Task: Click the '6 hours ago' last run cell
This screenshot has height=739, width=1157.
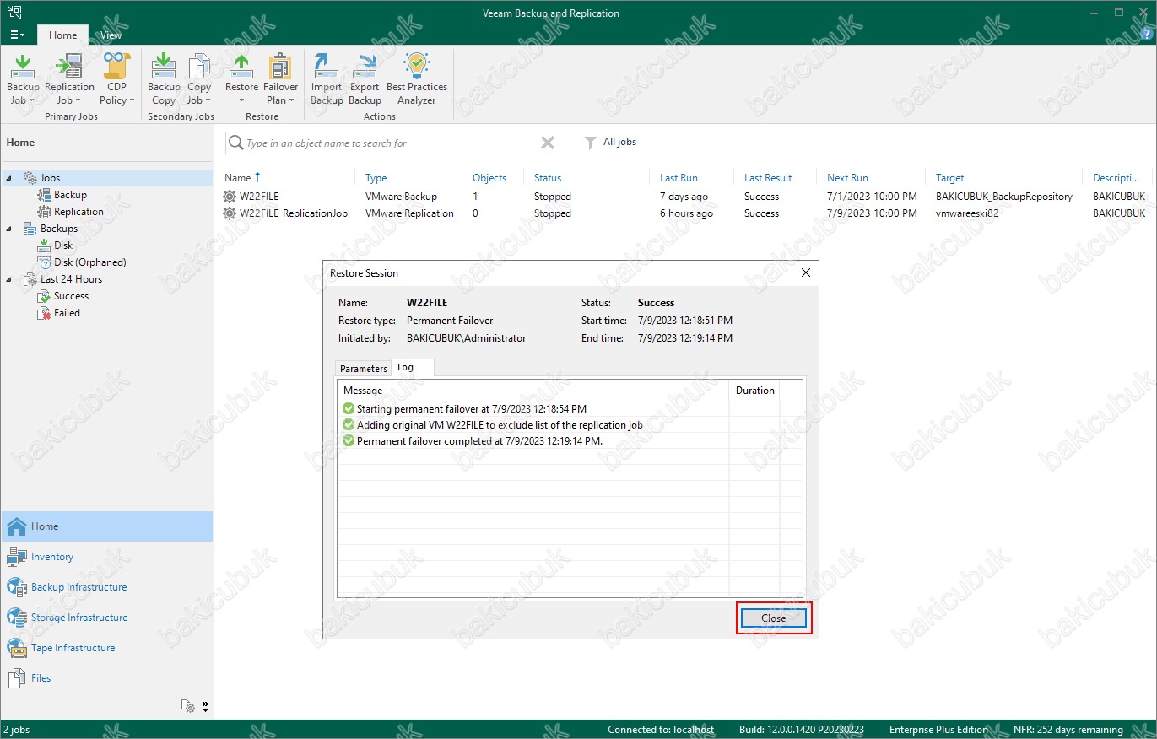Action: pos(686,213)
